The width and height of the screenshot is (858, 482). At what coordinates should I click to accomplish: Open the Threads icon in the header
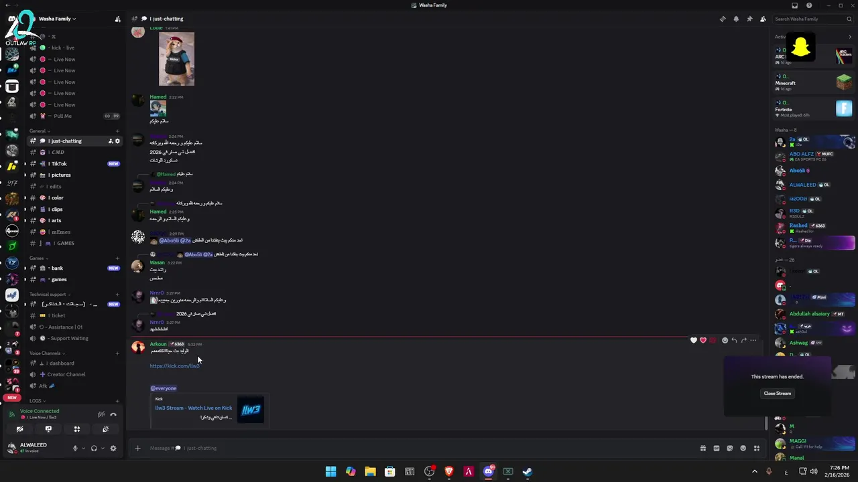tap(722, 19)
